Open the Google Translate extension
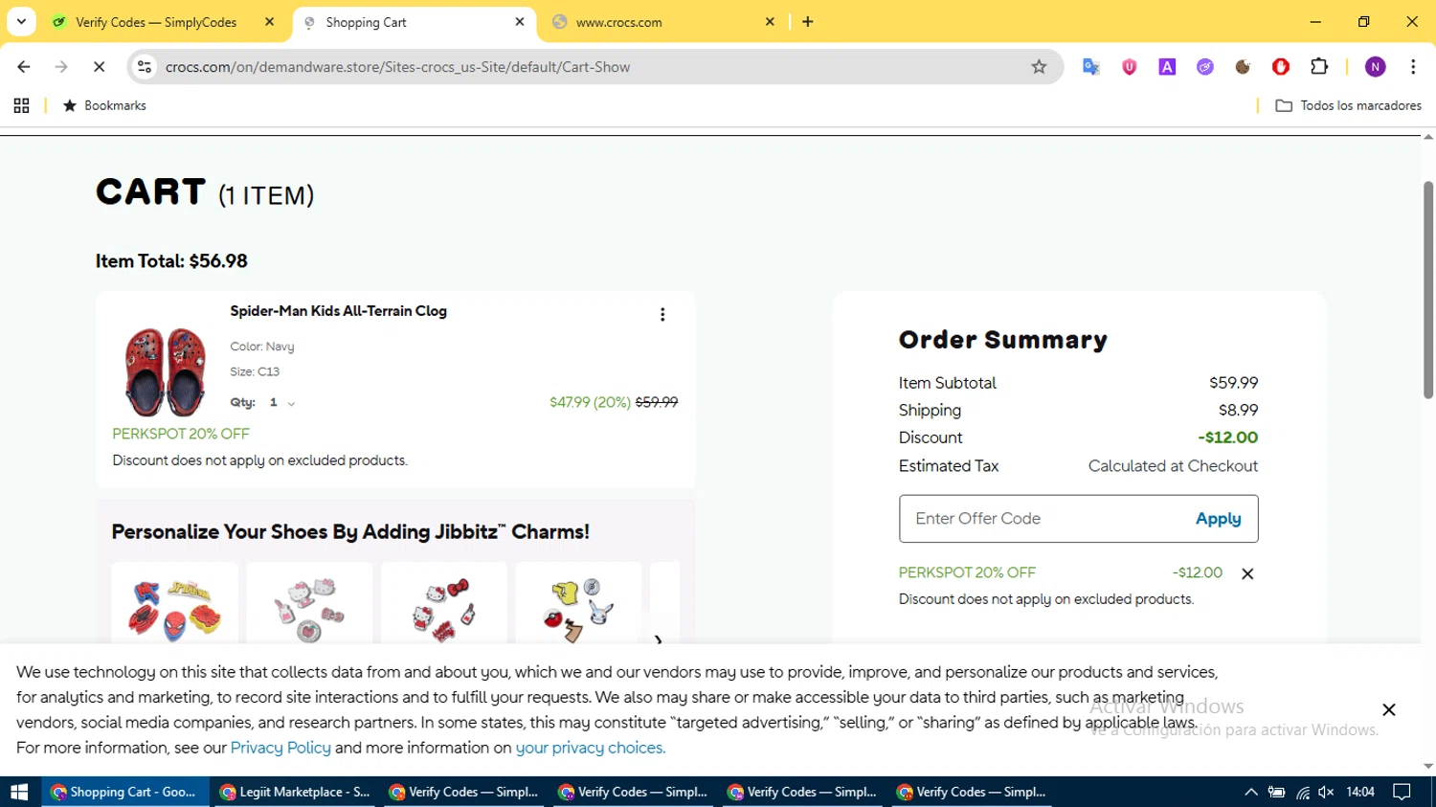Screen dimensions: 1436x807 1091,67
